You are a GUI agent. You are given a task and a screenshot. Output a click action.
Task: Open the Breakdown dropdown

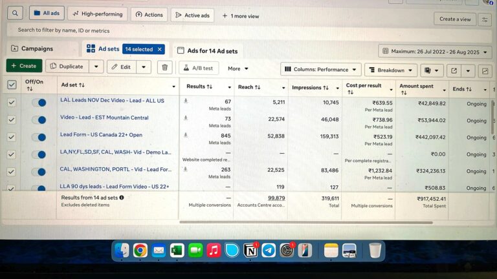point(390,70)
